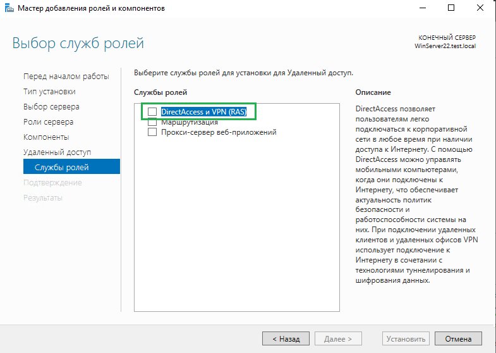Open the Выбор сервера wizard step
Viewport: 496px width, 353px height.
51,107
